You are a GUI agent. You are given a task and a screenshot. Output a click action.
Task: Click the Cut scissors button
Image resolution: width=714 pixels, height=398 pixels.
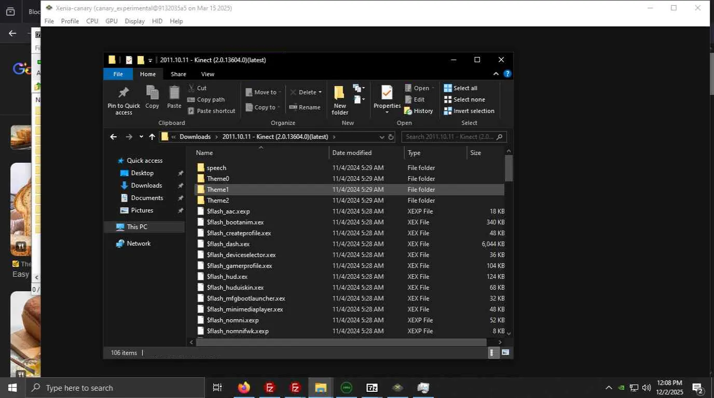197,88
